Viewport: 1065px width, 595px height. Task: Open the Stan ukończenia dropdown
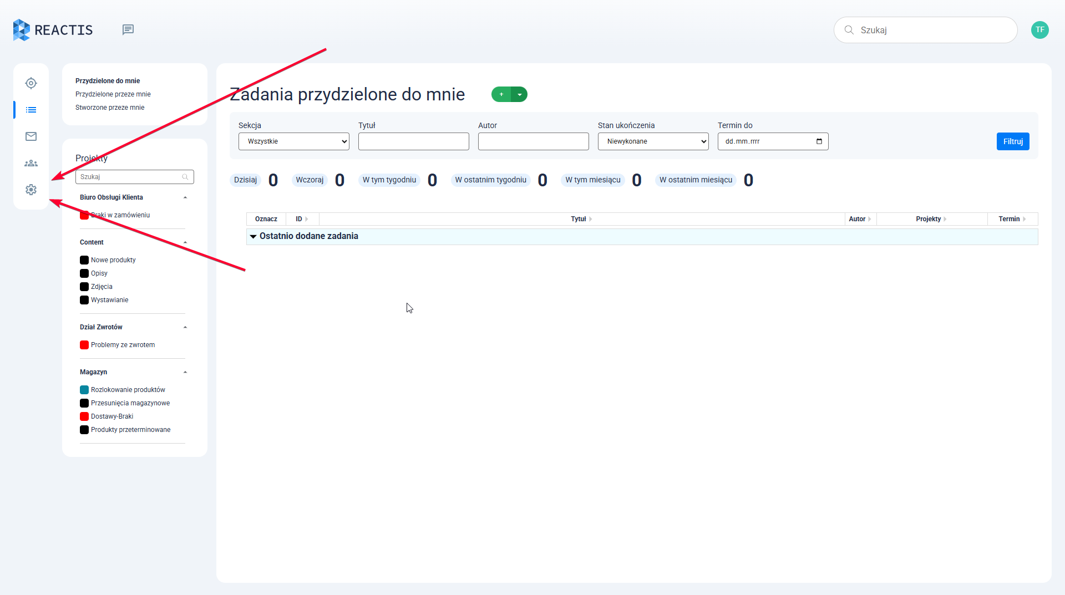(653, 141)
